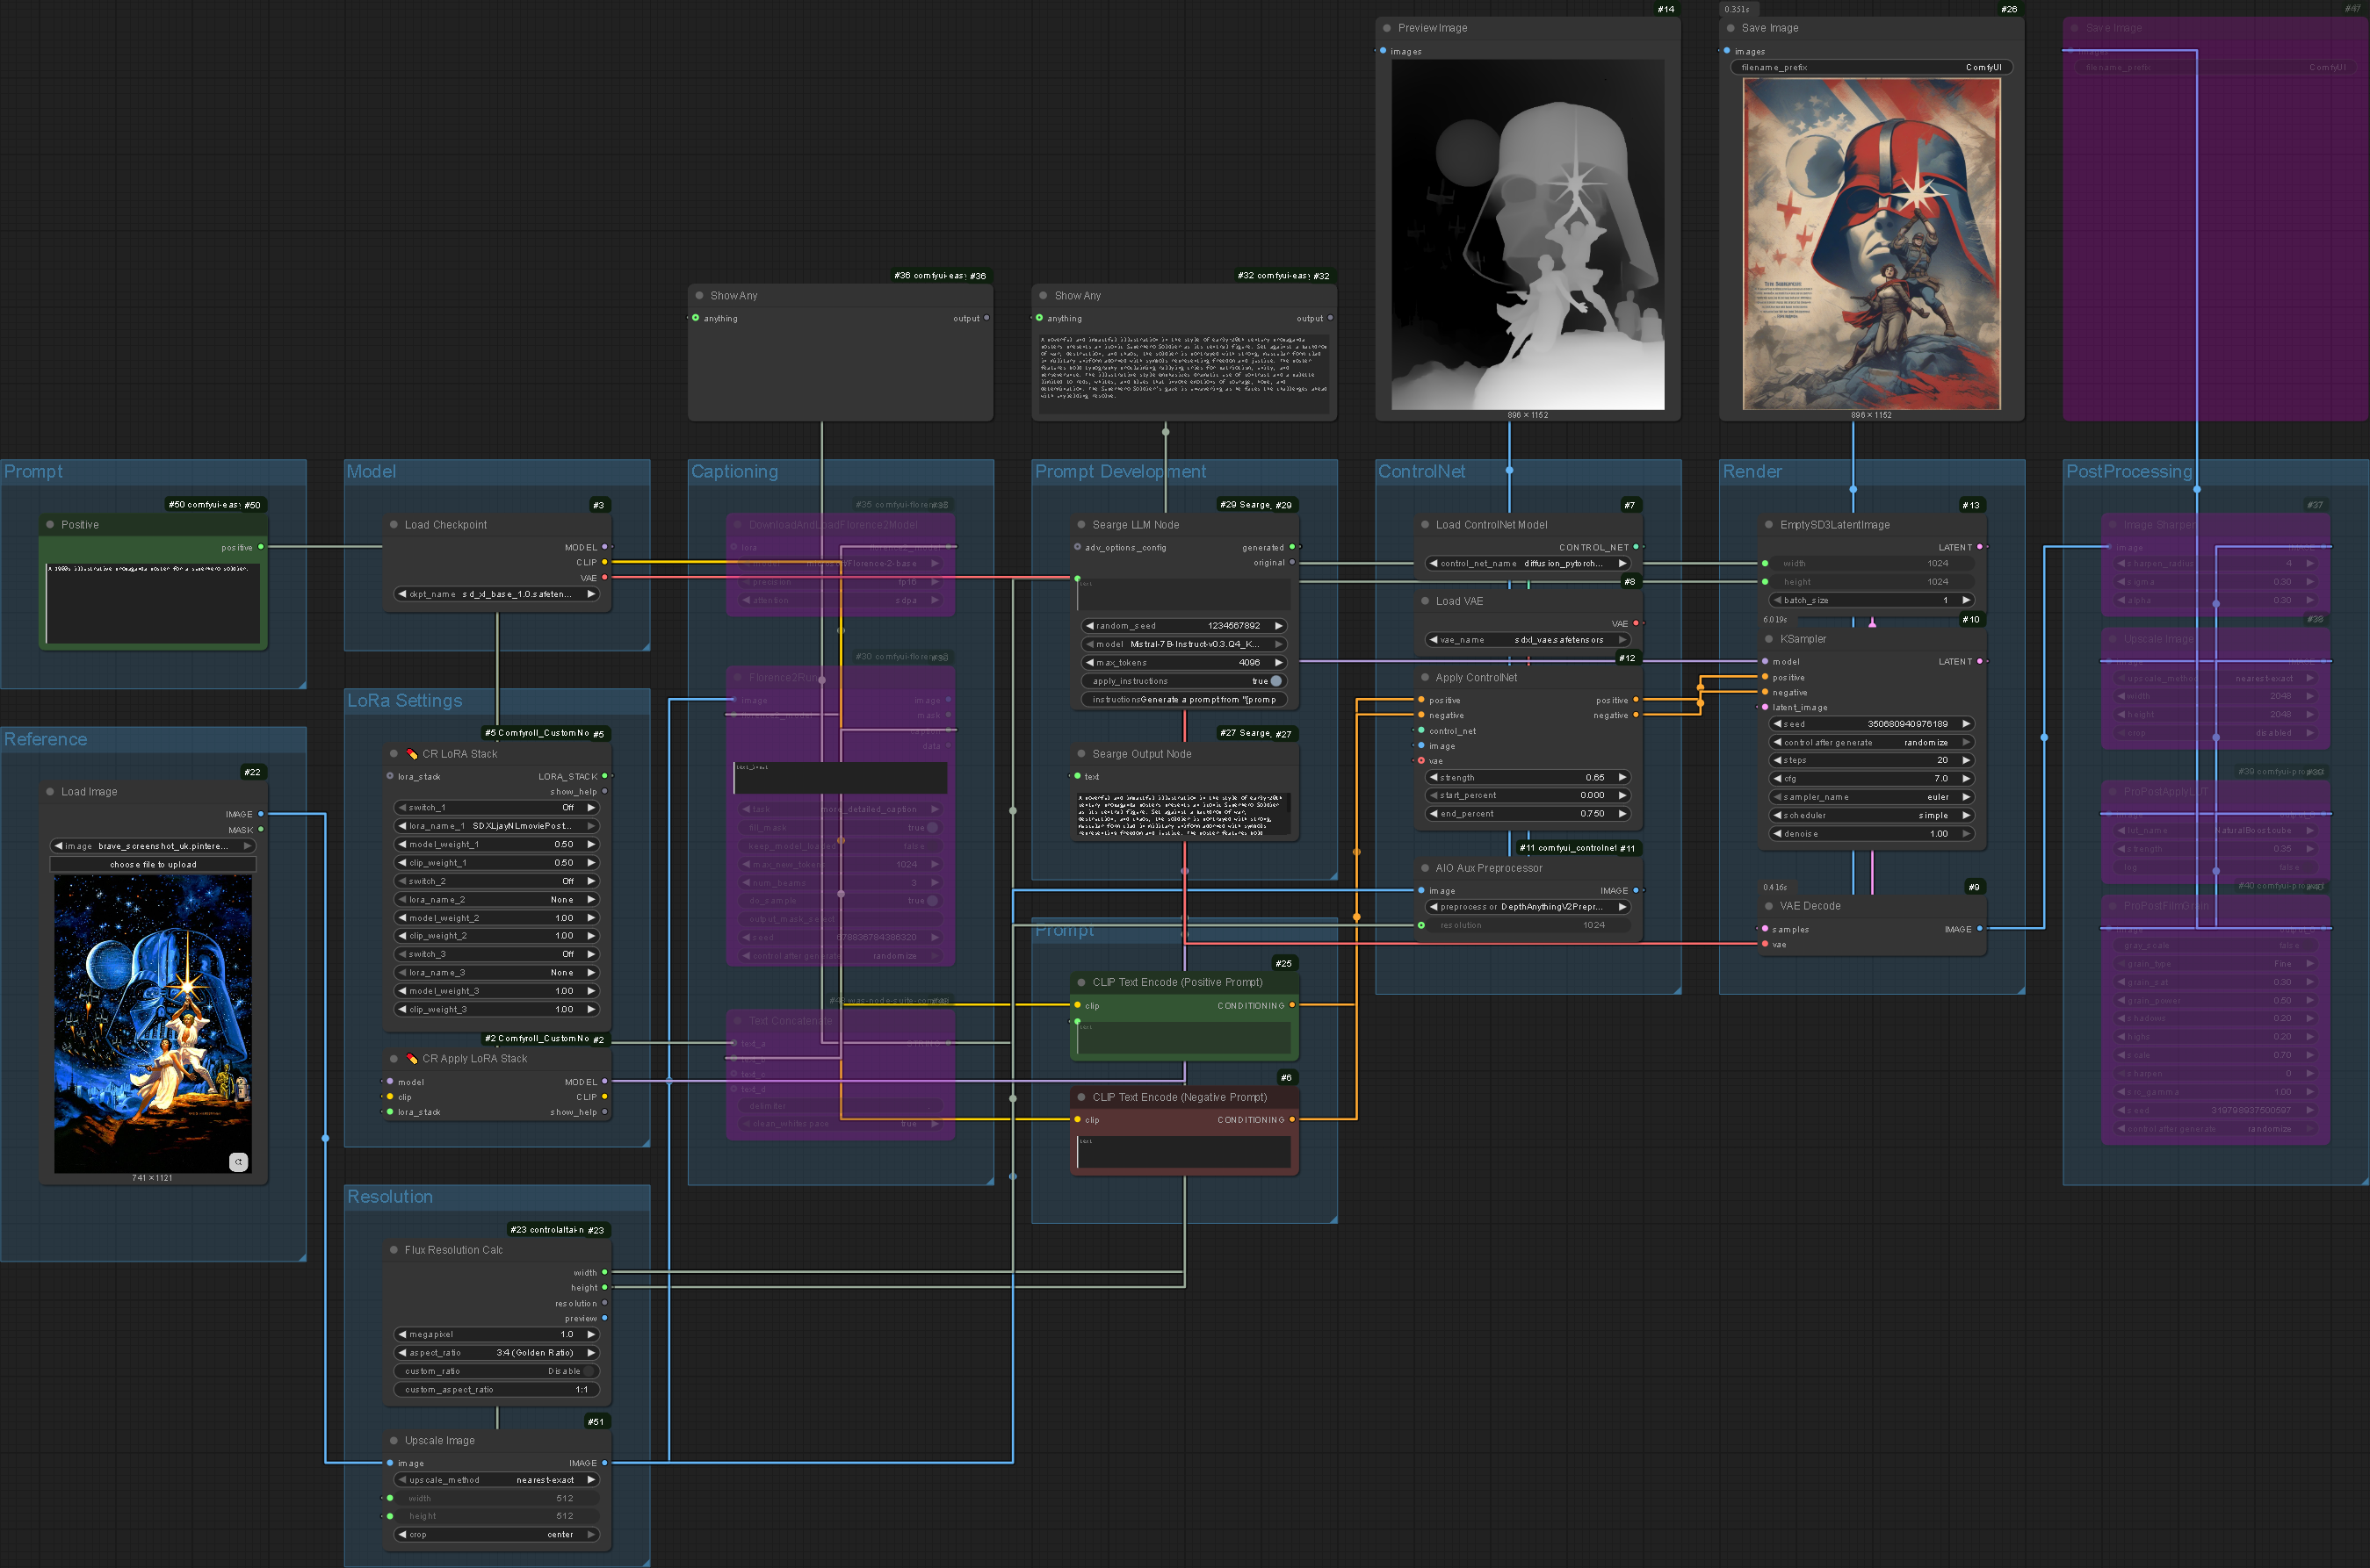Collapse the Searge LLM Node title dot
This screenshot has height=1568, width=2370.
(1081, 525)
